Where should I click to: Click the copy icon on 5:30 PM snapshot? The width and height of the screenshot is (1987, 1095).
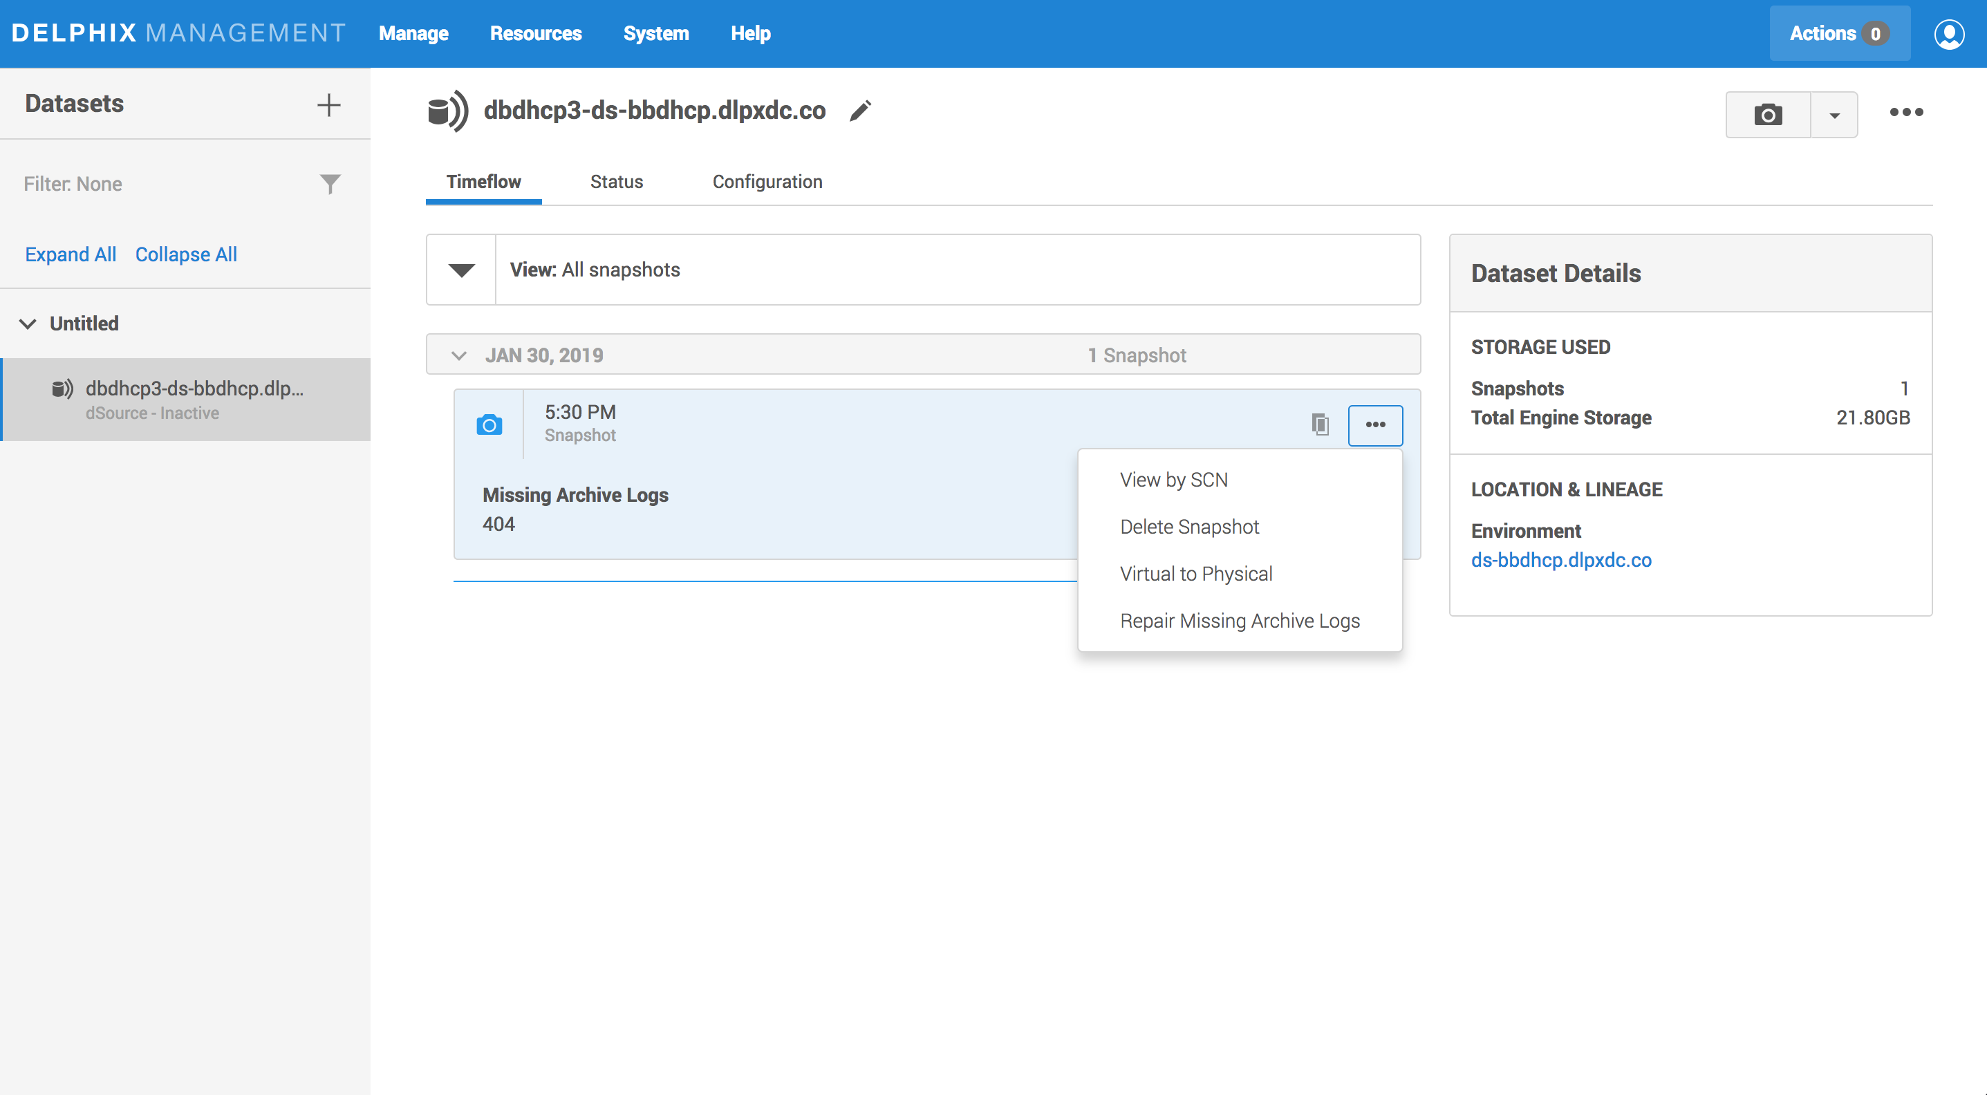pyautogui.click(x=1320, y=424)
